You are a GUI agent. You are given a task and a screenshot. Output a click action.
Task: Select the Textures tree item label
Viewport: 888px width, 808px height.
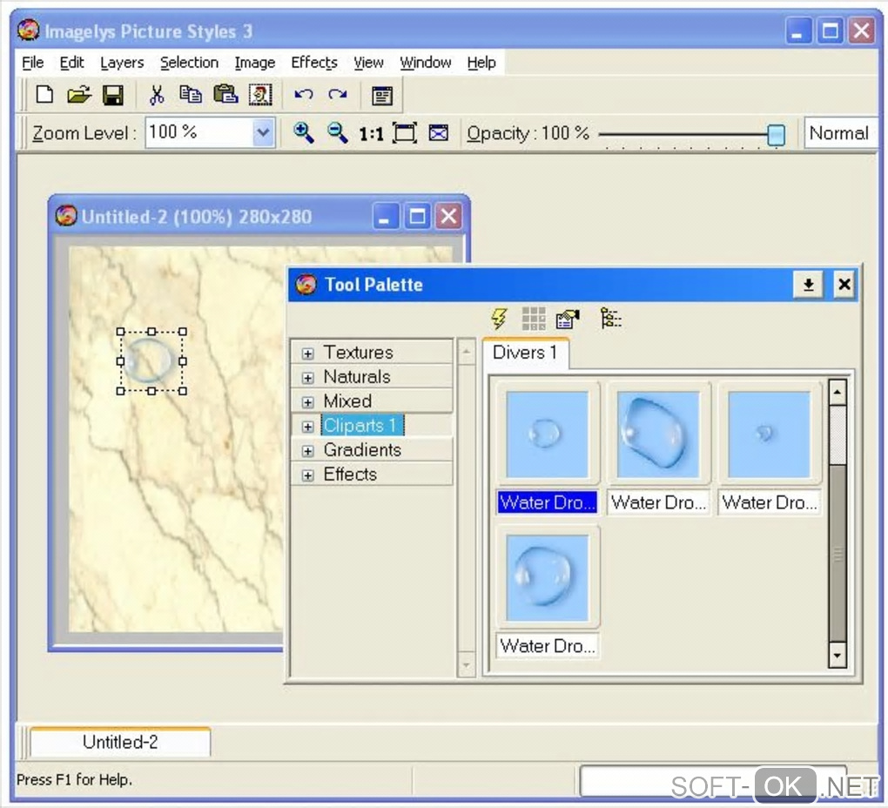point(358,352)
